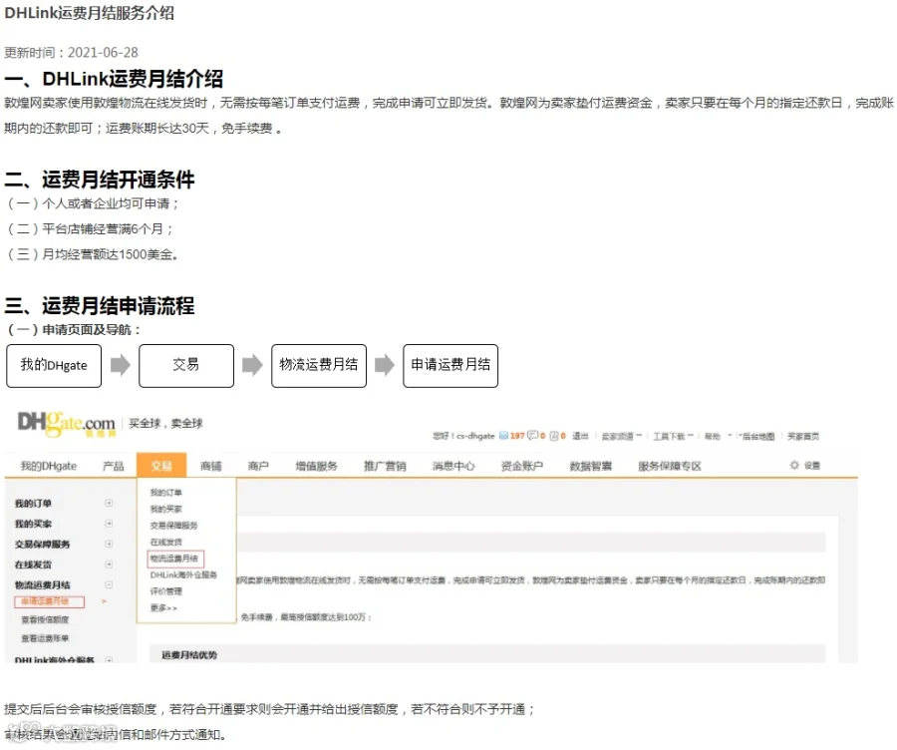Open the 资金账户 navigation tab

tap(521, 466)
